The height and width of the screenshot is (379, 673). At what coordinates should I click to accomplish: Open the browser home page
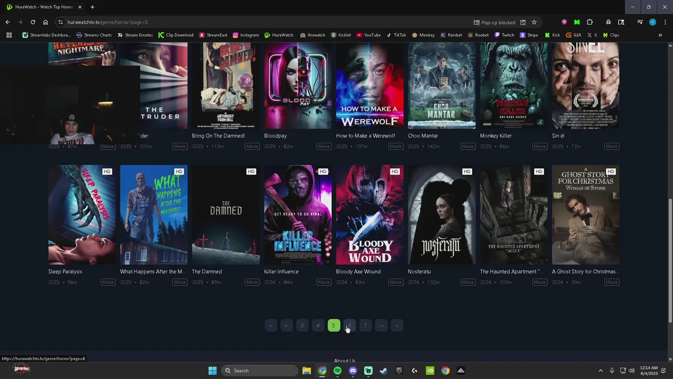(x=45, y=22)
